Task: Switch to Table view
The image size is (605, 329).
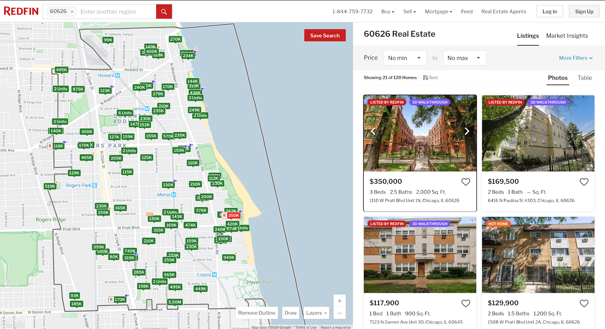Action: tap(585, 78)
